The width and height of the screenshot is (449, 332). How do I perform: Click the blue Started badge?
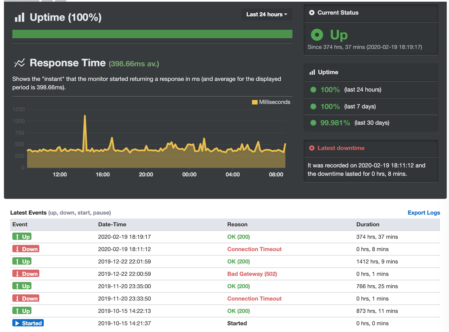click(x=28, y=323)
